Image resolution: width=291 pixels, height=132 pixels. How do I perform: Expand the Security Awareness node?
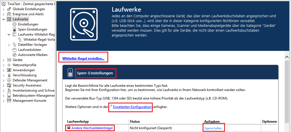(x=4, y=85)
